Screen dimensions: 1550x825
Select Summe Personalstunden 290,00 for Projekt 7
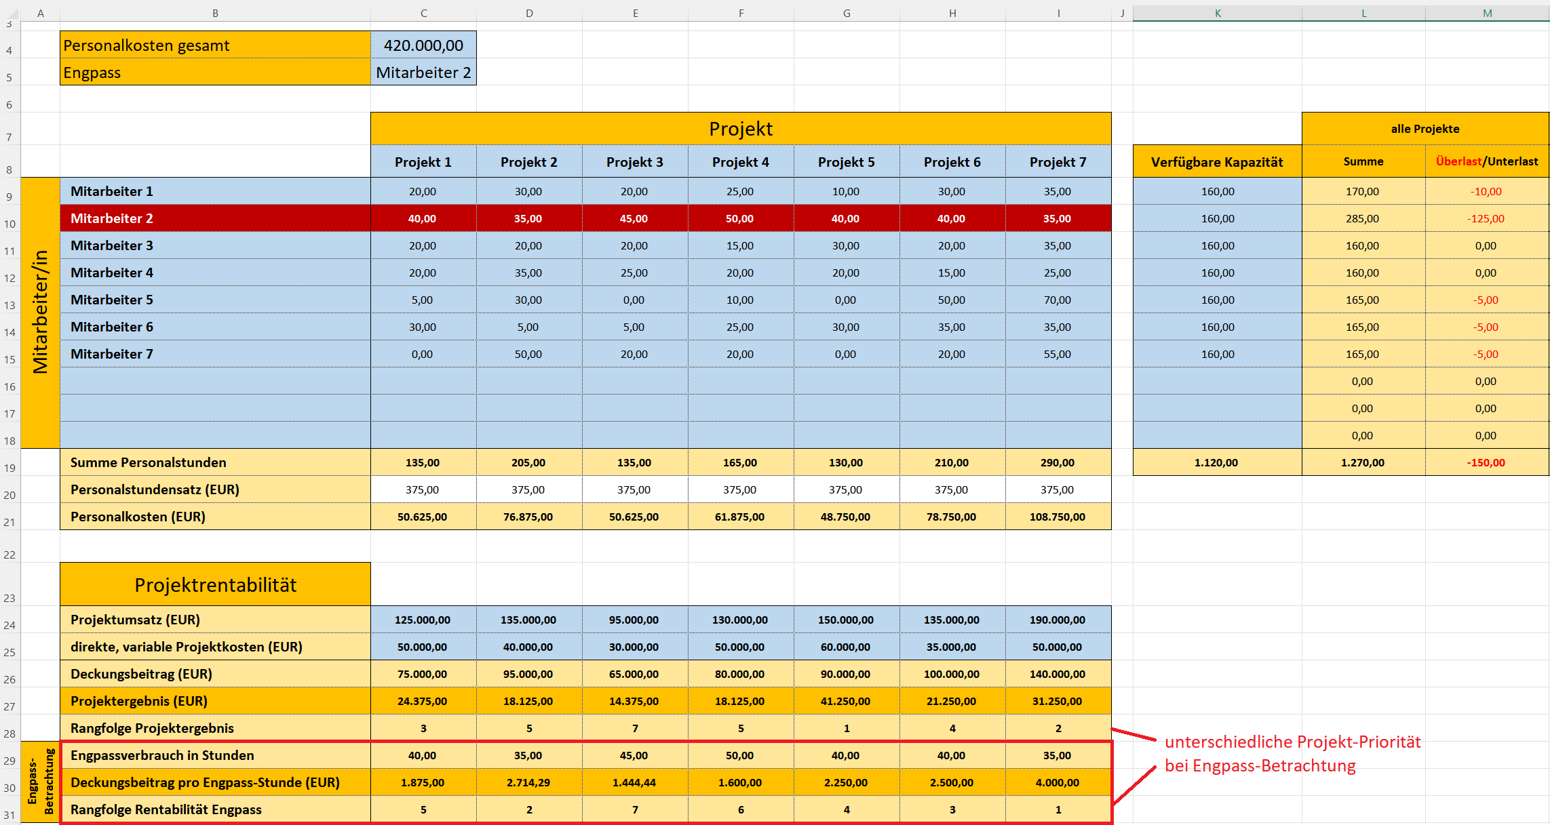pos(1058,462)
